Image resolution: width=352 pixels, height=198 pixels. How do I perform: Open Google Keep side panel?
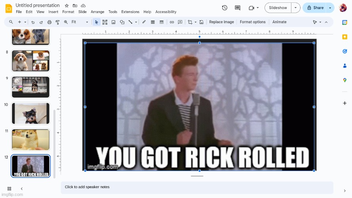pos(344,37)
